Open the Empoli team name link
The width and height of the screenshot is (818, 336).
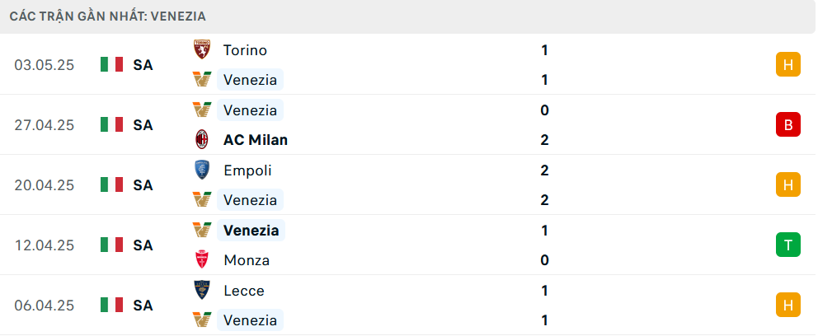click(x=248, y=170)
